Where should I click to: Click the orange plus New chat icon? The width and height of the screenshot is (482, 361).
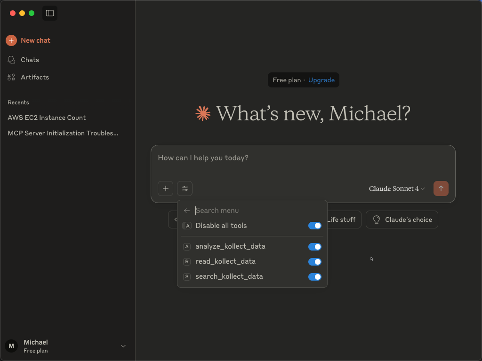click(11, 40)
